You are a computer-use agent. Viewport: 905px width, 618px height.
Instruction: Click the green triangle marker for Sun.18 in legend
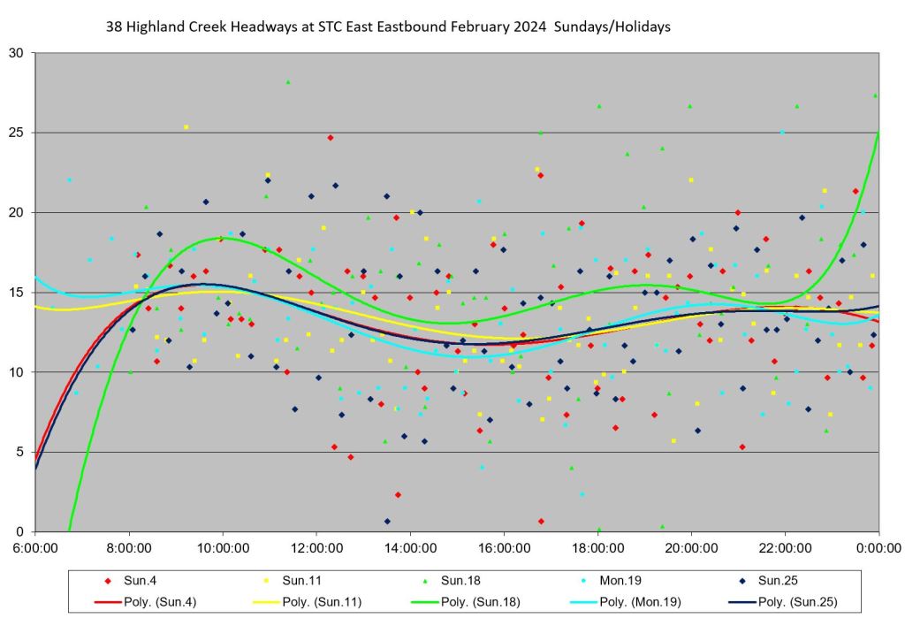tap(424, 581)
